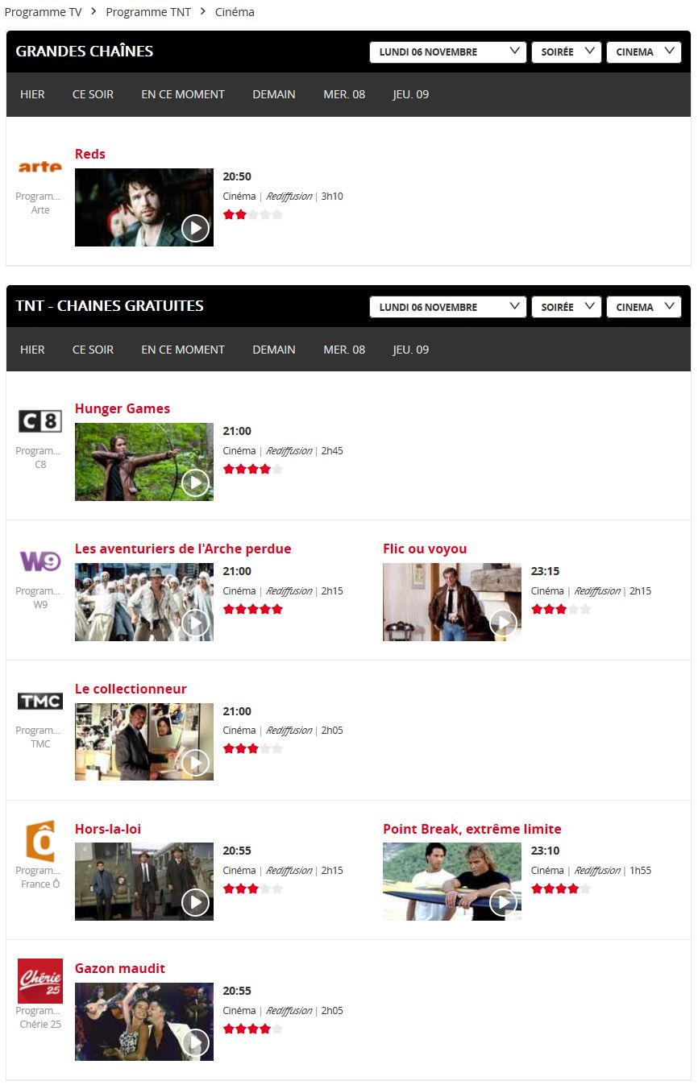Open the Point Break, extrême limite link
This screenshot has height=1085, width=698.
472,829
